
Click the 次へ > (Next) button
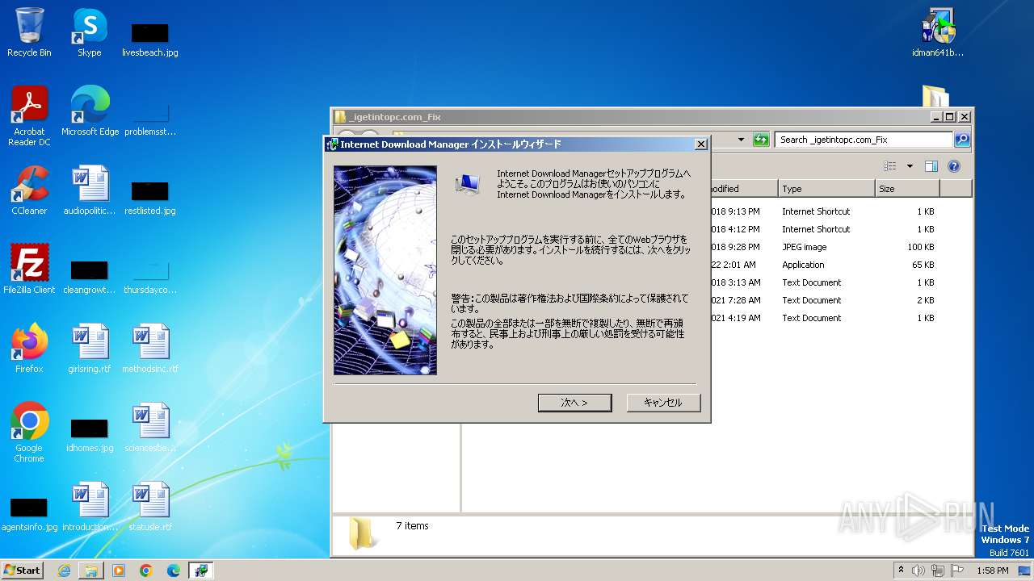click(x=574, y=403)
